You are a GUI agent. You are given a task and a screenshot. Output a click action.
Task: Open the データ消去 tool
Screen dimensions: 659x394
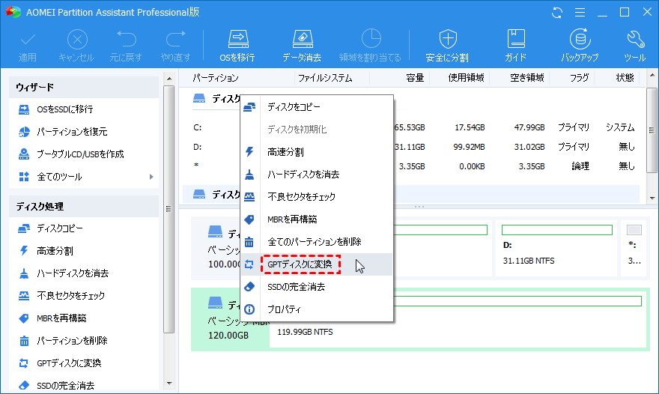[x=302, y=45]
